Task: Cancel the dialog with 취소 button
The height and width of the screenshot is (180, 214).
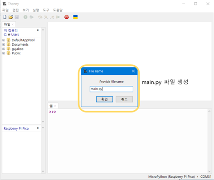Action: pos(124,99)
